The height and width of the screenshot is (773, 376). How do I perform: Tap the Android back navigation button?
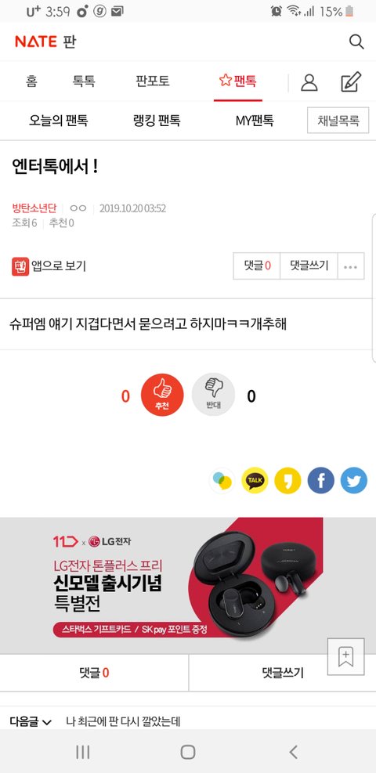[293, 752]
